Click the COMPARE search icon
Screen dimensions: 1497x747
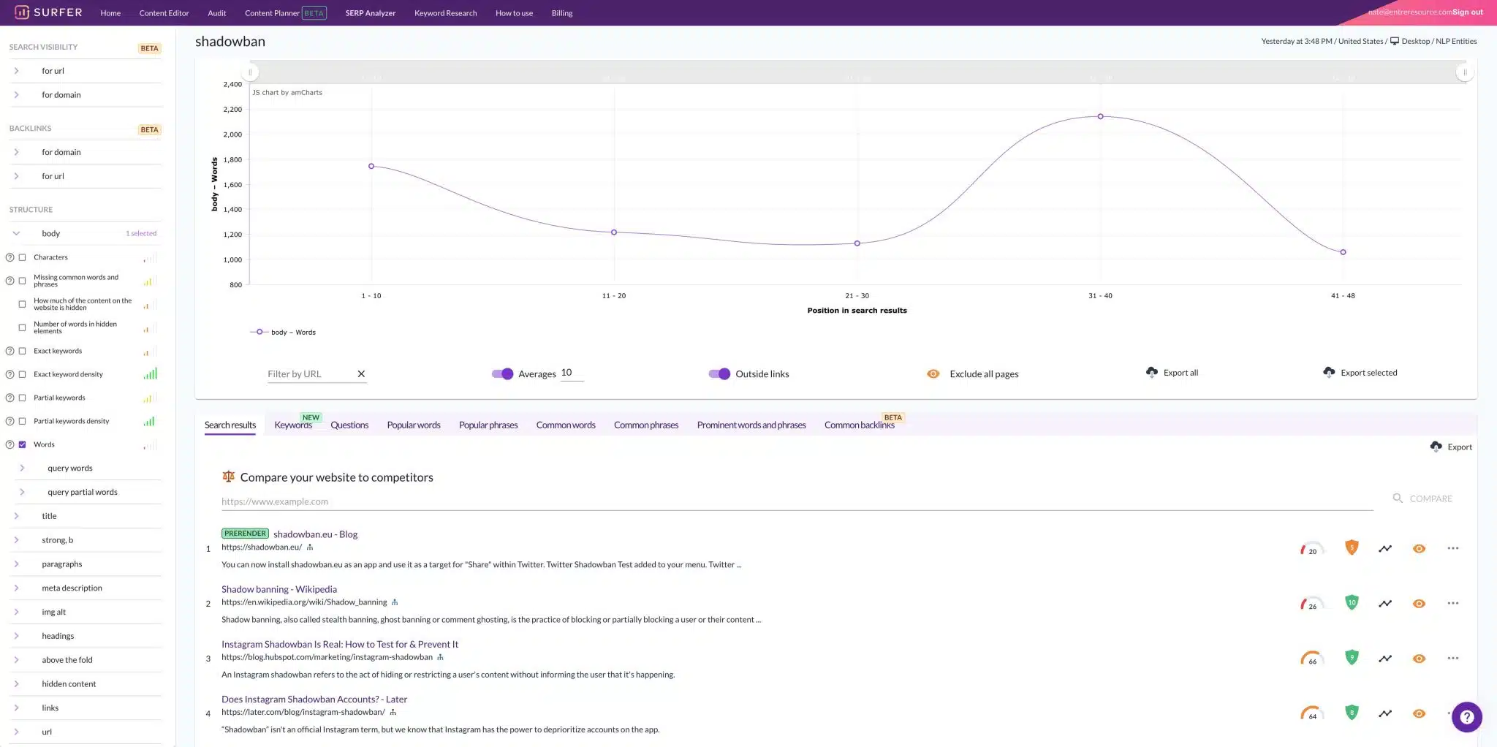coord(1397,498)
